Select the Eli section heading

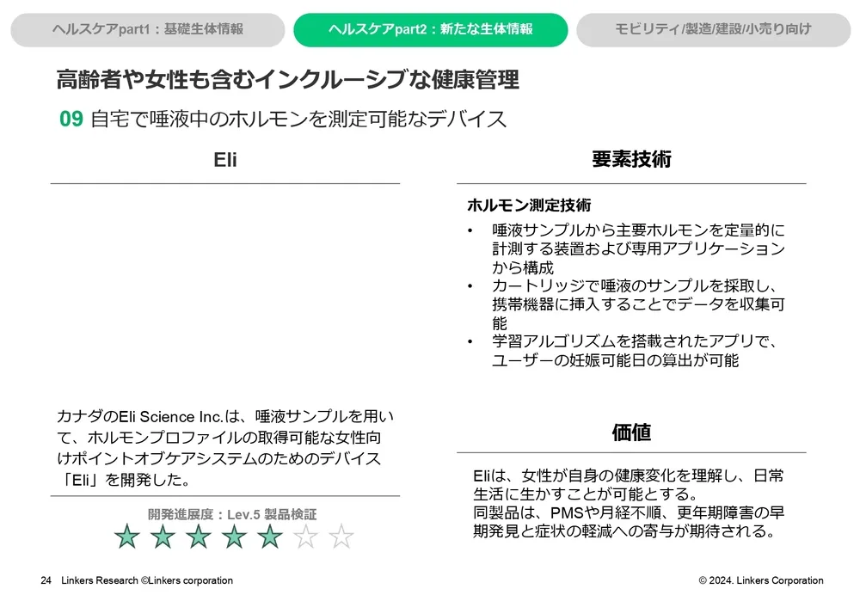(x=224, y=161)
